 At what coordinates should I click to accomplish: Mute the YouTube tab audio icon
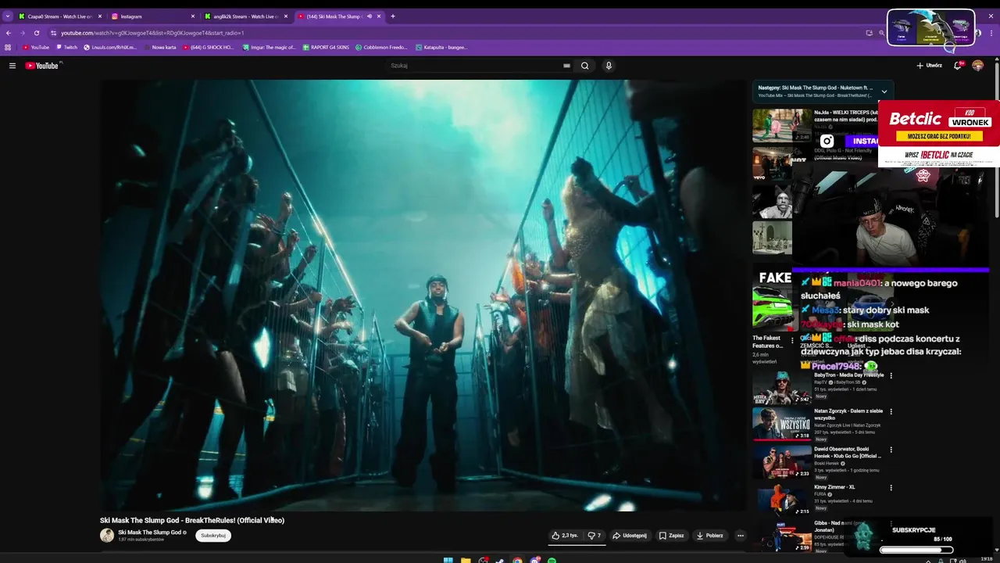point(370,16)
